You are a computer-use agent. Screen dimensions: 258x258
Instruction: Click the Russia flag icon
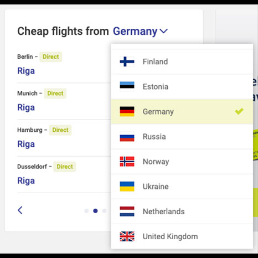click(127, 137)
